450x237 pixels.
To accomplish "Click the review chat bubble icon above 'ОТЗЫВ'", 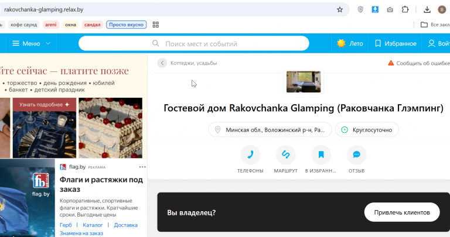I will (x=356, y=154).
